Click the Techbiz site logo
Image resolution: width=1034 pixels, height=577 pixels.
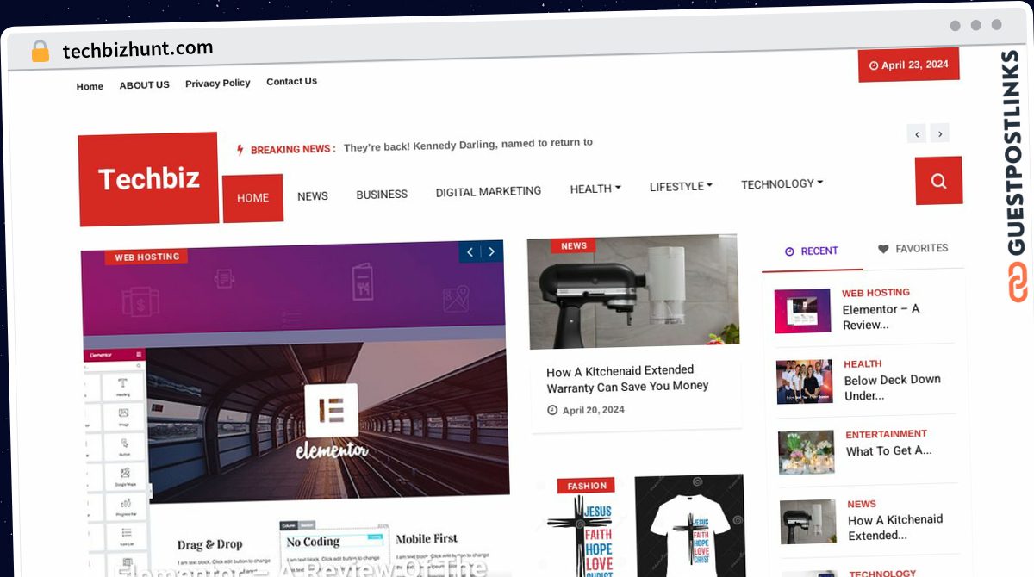coord(148,179)
